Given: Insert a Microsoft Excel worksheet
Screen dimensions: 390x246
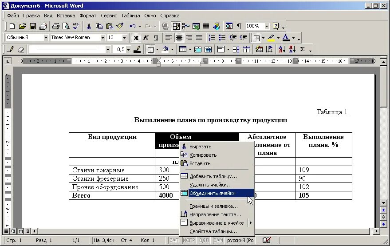Looking at the screenshot, I should coord(196,26).
